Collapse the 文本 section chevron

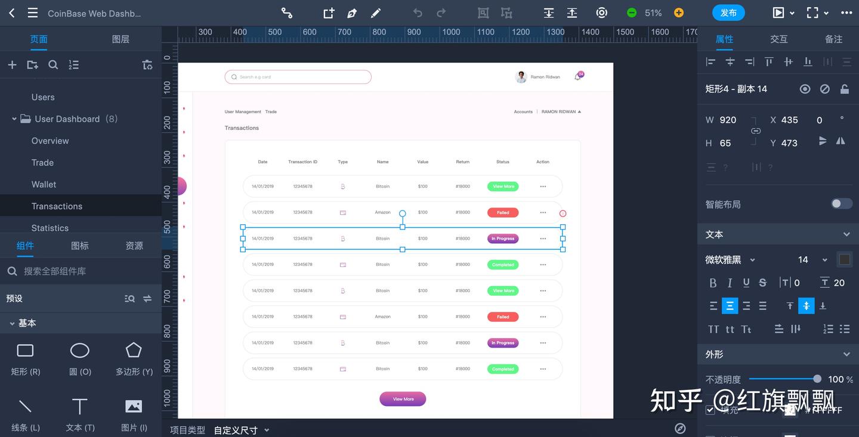pyautogui.click(x=846, y=234)
